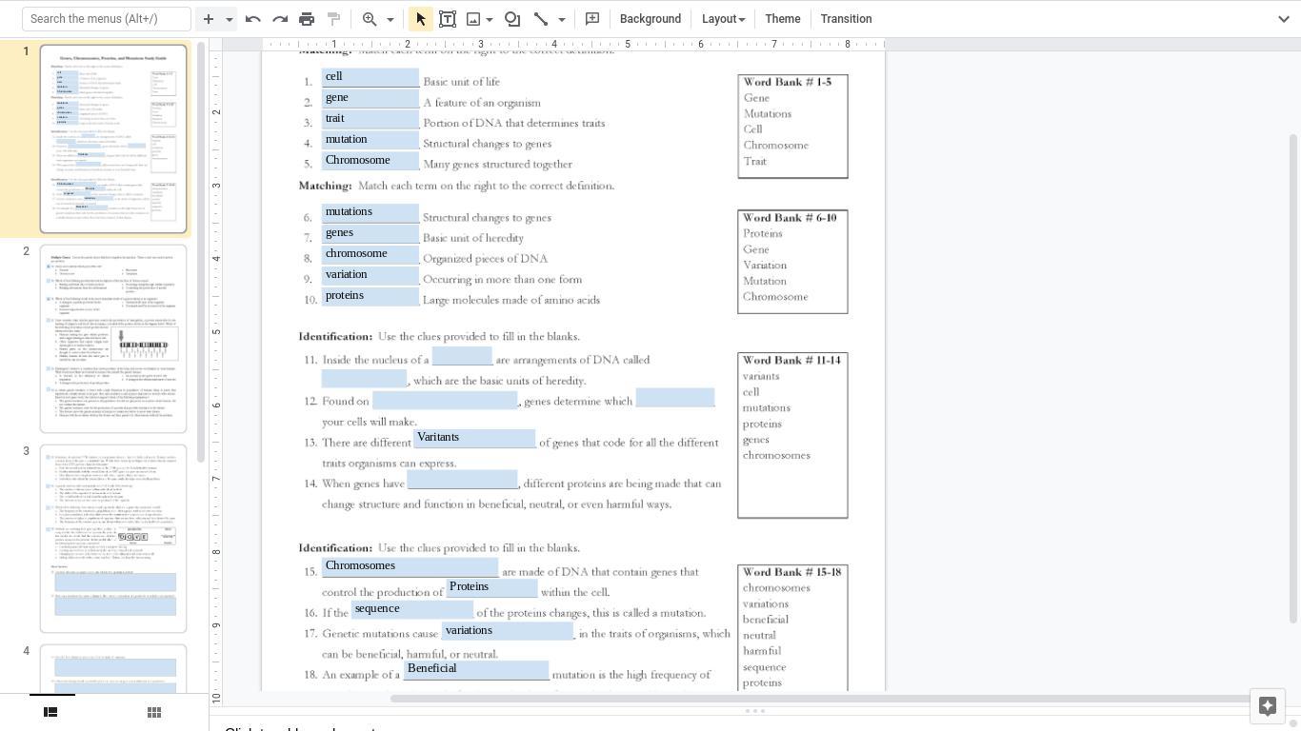
Task: Click the "gene" answer box for item 2
Action: click(370, 99)
